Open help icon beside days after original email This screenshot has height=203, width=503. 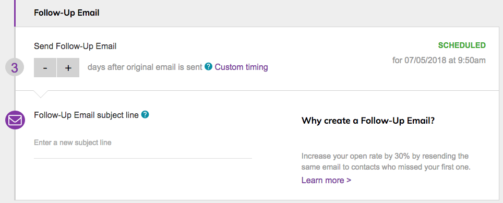point(209,67)
